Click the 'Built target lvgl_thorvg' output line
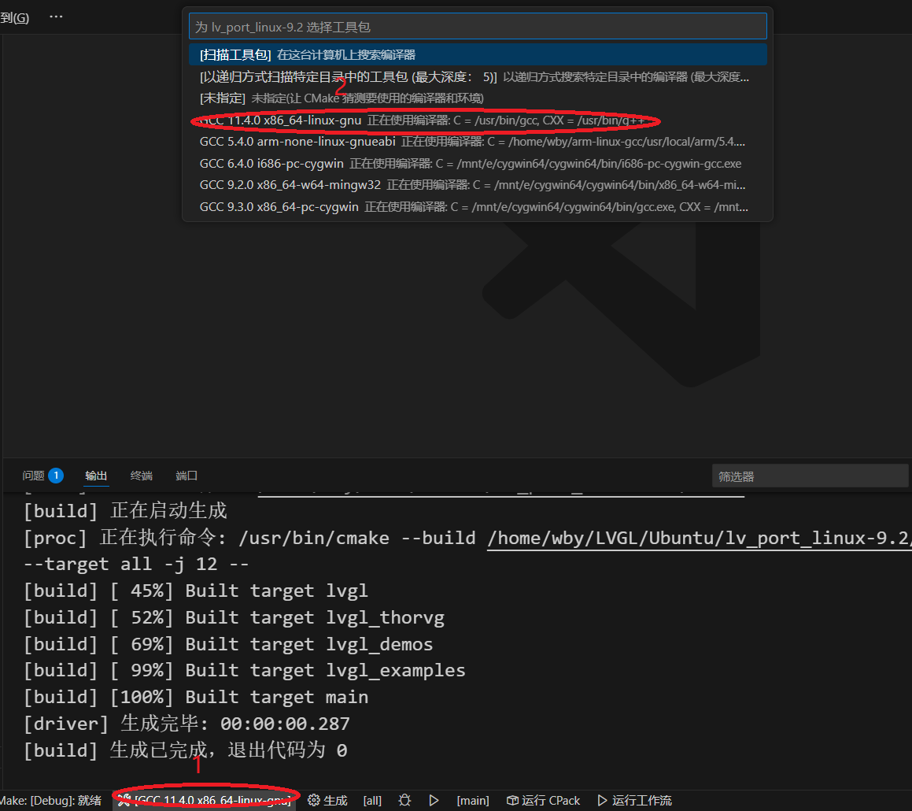This screenshot has width=912, height=811. [234, 617]
